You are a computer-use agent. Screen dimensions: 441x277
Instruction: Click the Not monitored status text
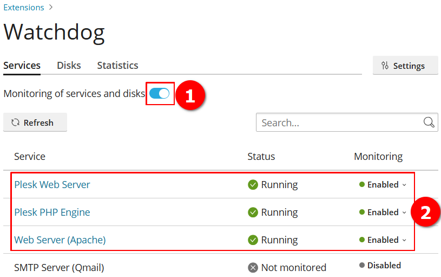coord(294,267)
